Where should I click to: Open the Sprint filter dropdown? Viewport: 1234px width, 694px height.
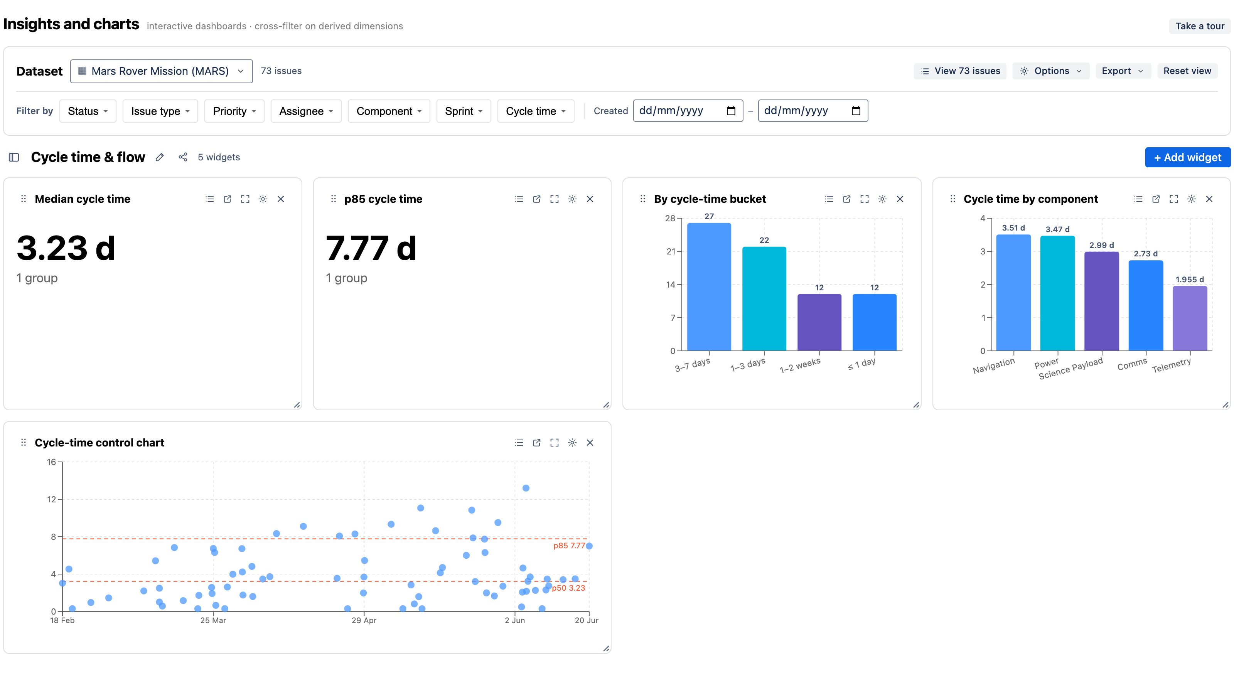[464, 111]
